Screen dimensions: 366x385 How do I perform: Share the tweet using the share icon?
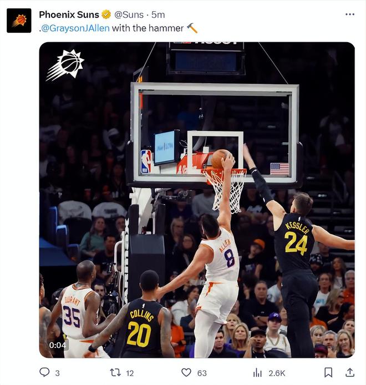click(x=350, y=372)
